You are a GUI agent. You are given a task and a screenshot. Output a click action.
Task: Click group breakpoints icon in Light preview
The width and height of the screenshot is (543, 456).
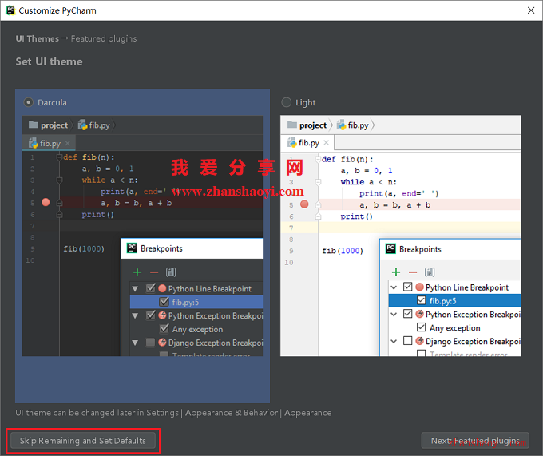coord(430,272)
